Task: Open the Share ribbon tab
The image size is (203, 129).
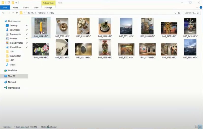Action: [26, 8]
